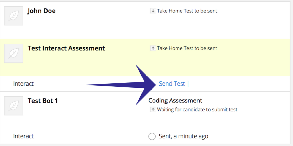Open Test Interact Assessment's leaf avatar
Screen dimensions: 293x146
[x=14, y=53]
